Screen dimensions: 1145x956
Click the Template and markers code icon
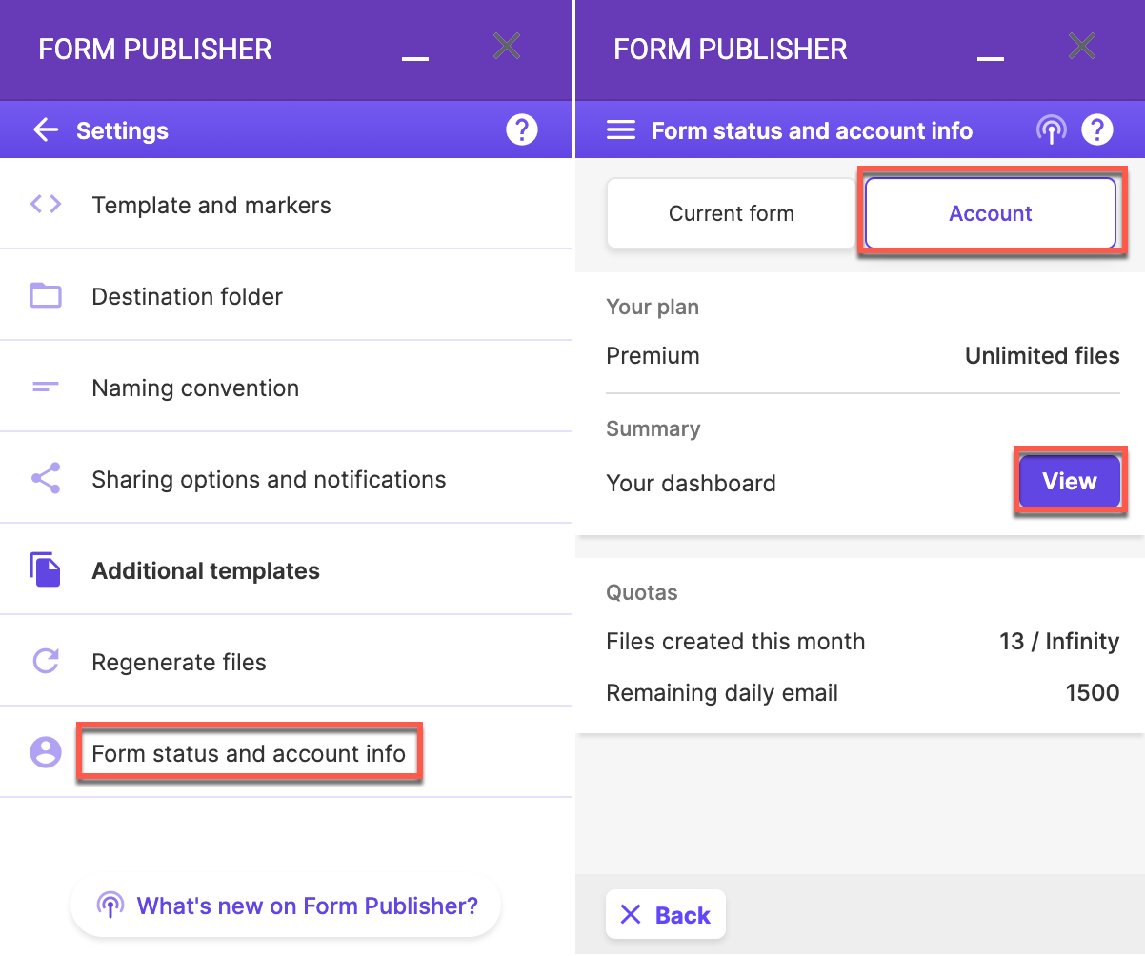tap(46, 204)
